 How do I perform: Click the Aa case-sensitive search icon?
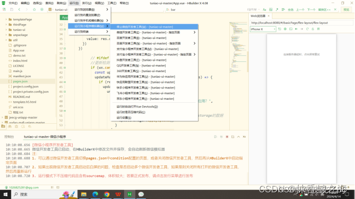264,10
